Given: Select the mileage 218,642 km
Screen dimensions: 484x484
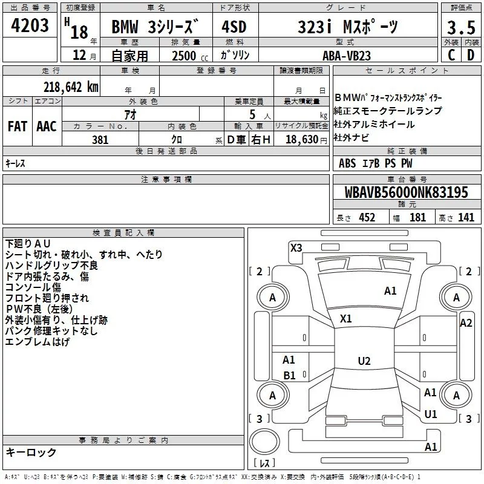Looking at the screenshot, I should click(x=71, y=87).
